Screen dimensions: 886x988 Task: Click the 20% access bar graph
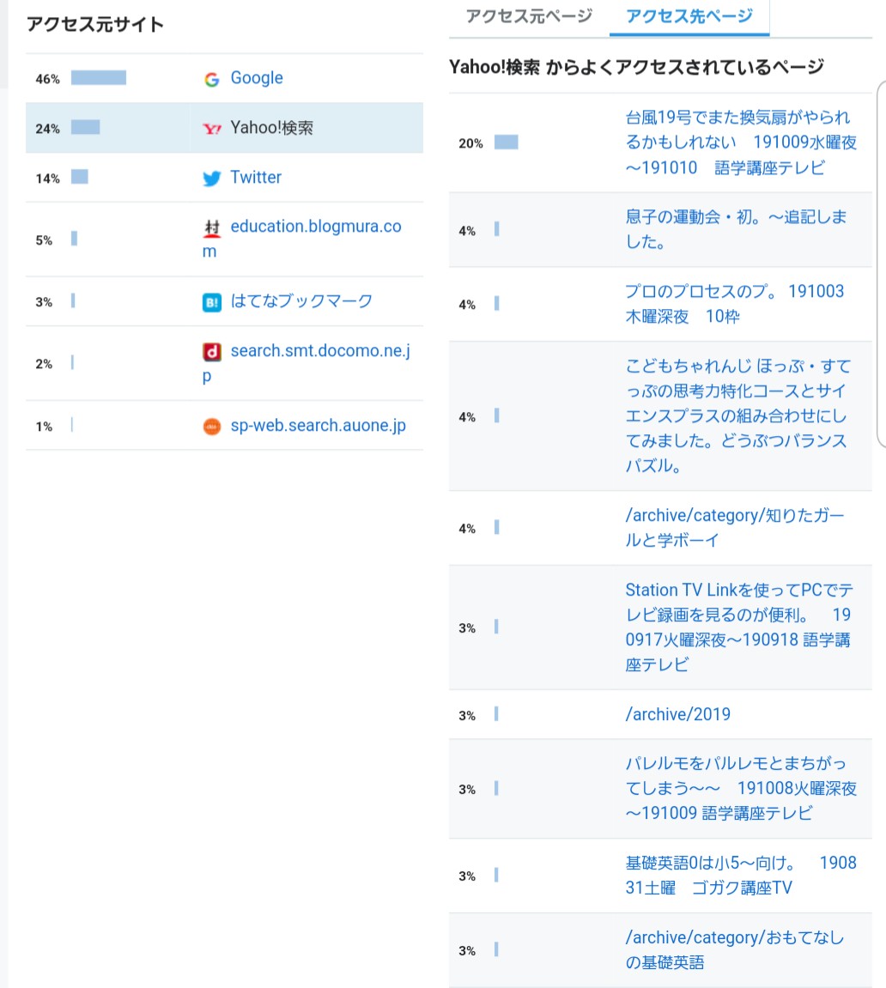[x=506, y=142]
